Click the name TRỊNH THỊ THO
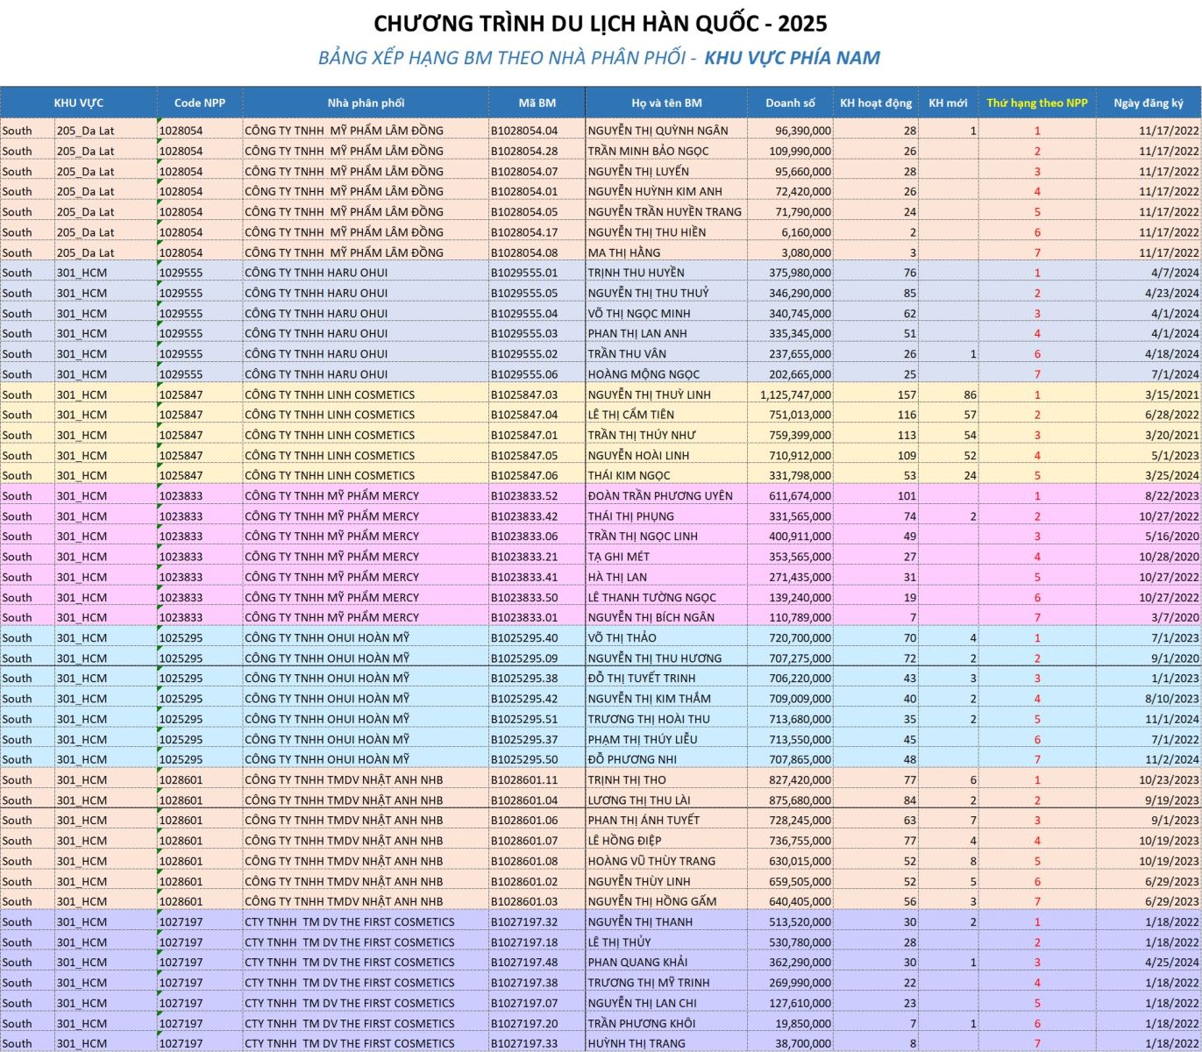Screen dimensions: 1202x1052 click(x=627, y=779)
